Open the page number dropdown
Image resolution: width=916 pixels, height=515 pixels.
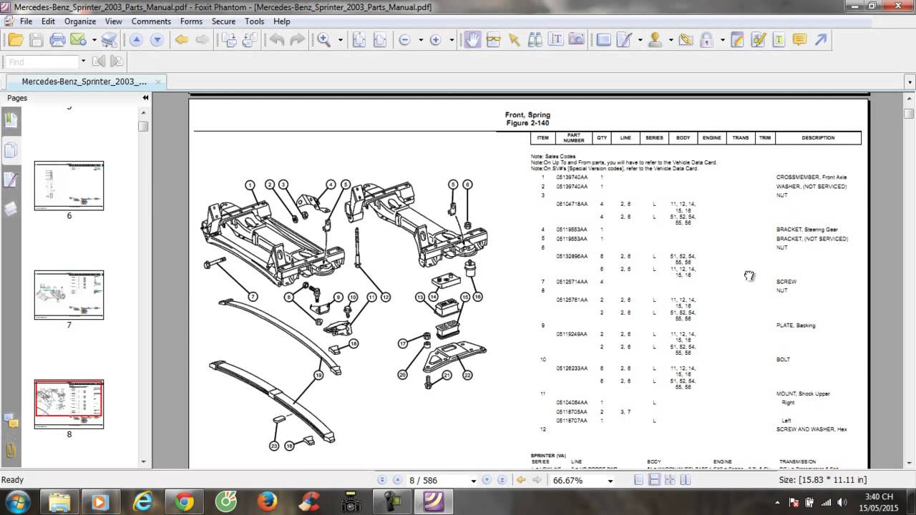473,481
